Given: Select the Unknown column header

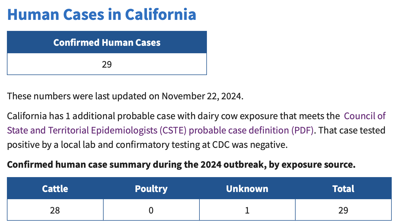Looking at the screenshot, I should (247, 188).
